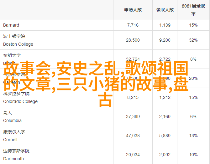The image size is (210, 164).
Task: Select the 康奈尔大学 name
Action: tap(14, 132)
